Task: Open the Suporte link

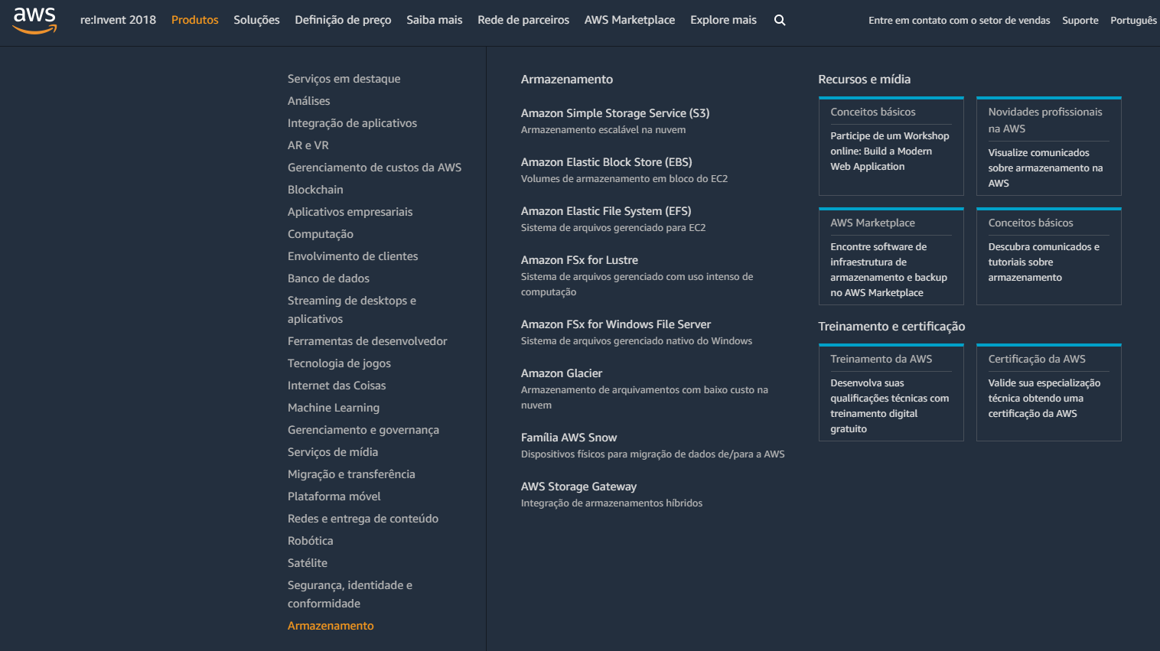Action: [1080, 21]
